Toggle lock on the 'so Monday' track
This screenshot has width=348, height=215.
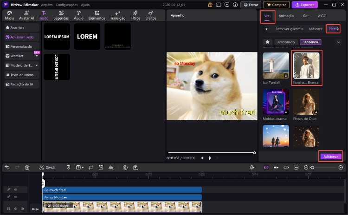(x=9, y=197)
